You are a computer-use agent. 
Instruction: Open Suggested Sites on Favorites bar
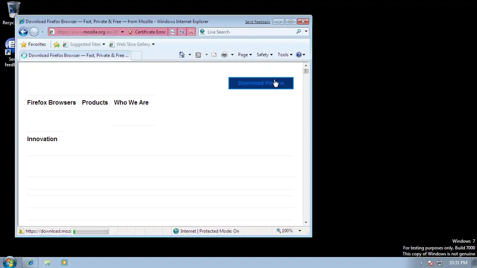click(x=84, y=44)
